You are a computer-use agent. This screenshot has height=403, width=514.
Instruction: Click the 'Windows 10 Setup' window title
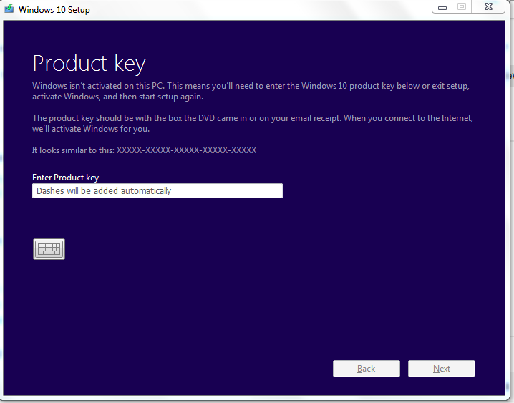click(54, 10)
